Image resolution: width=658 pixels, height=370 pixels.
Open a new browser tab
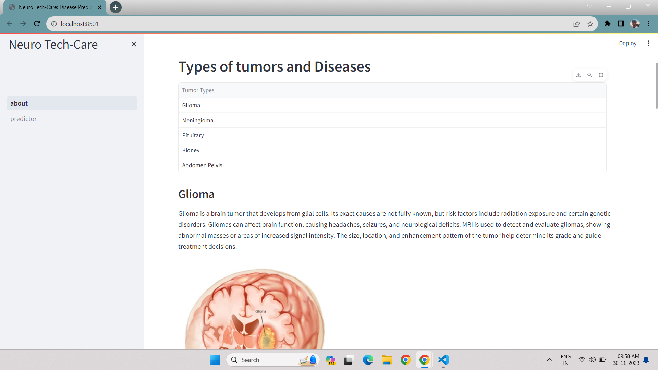pyautogui.click(x=115, y=7)
